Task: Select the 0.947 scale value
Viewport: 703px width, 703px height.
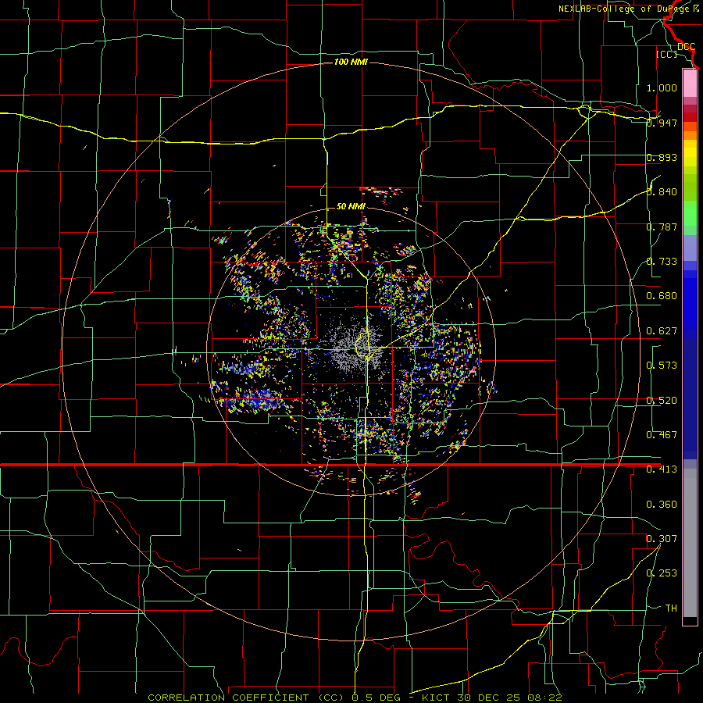Action: click(662, 123)
